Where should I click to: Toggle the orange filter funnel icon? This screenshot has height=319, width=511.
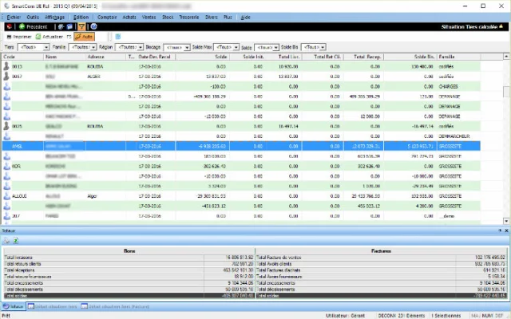81,26
